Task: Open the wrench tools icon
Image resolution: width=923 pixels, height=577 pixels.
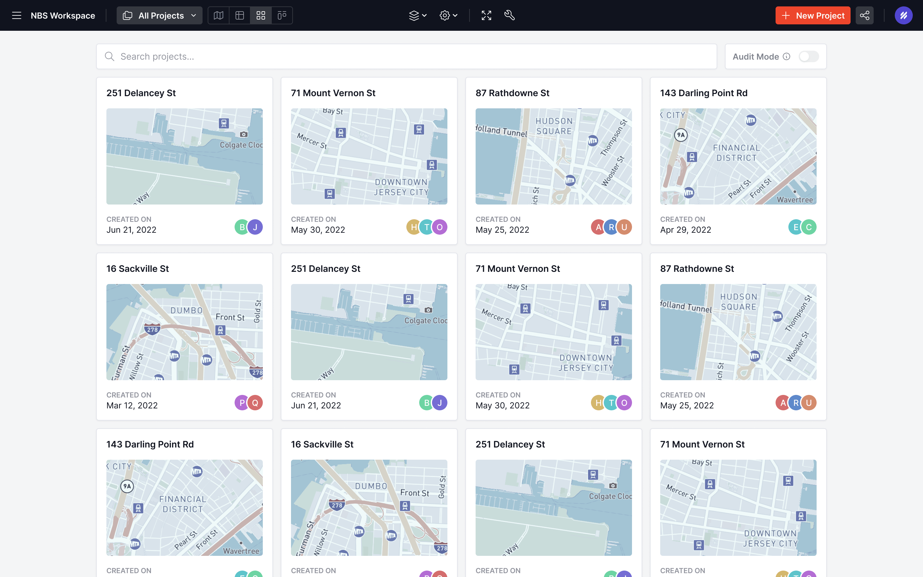Action: click(x=509, y=15)
